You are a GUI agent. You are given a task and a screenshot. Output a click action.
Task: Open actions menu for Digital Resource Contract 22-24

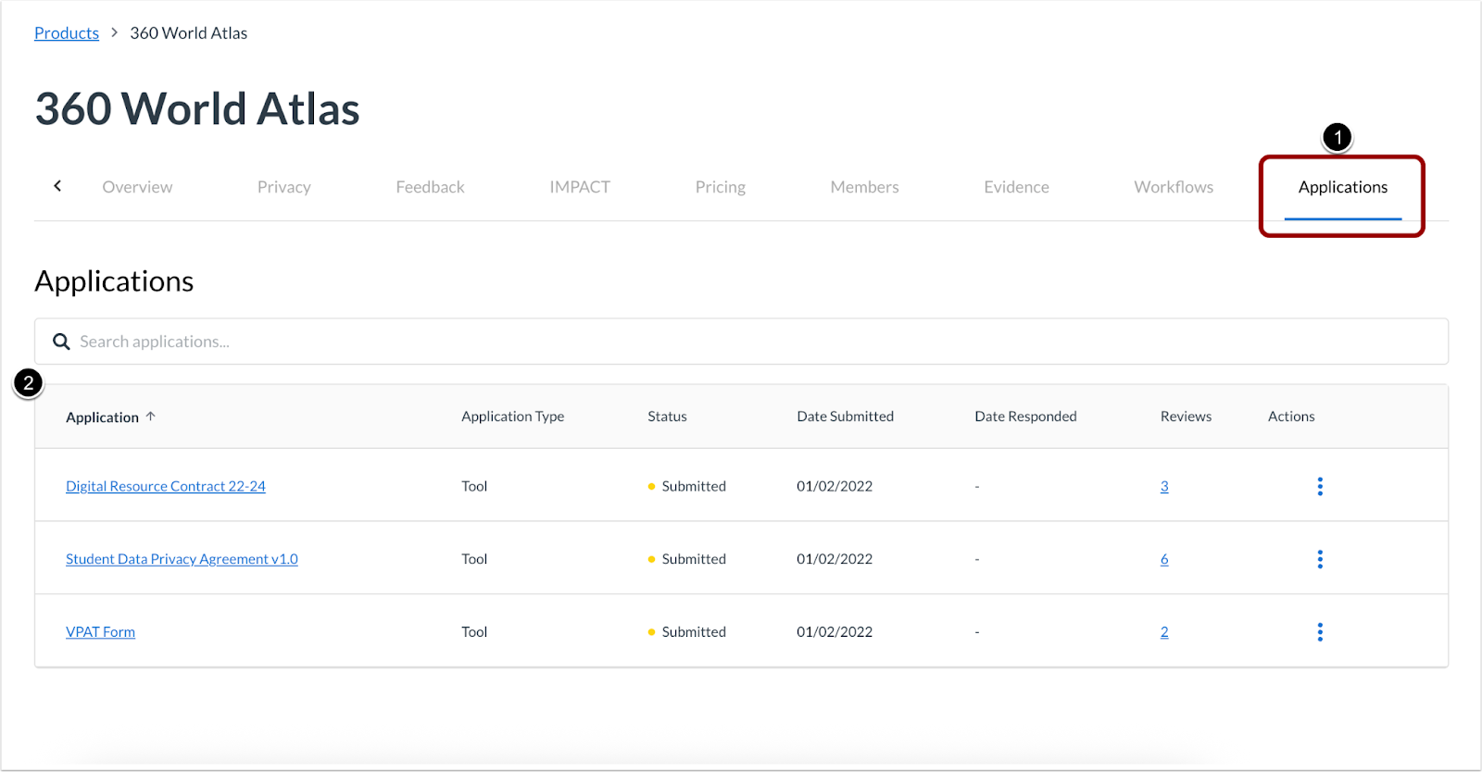coord(1320,486)
